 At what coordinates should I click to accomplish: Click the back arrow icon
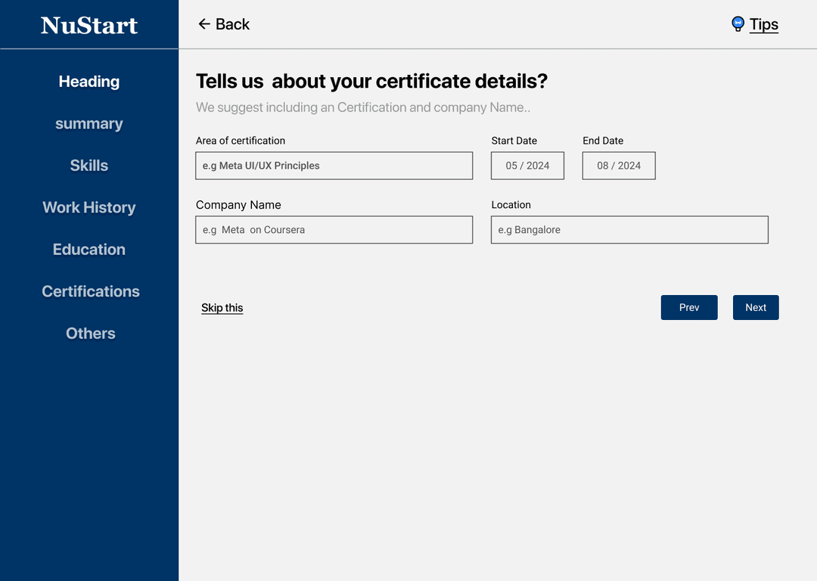[x=204, y=24]
